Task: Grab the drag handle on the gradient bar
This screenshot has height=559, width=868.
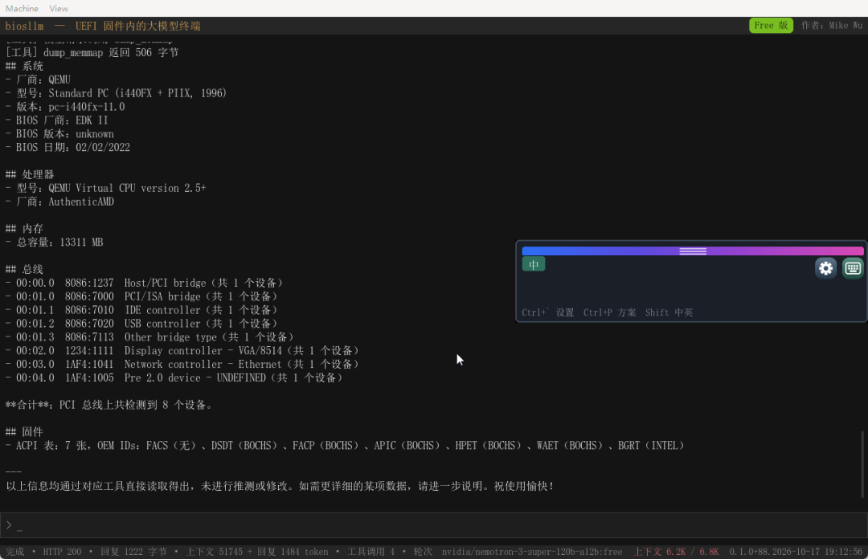Action: click(x=693, y=251)
